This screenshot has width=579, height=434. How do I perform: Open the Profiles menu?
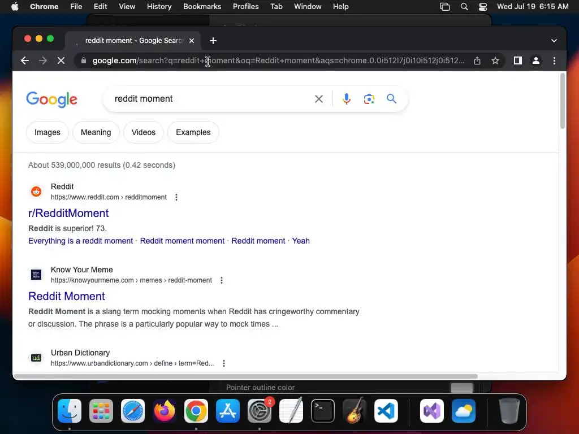pyautogui.click(x=245, y=6)
